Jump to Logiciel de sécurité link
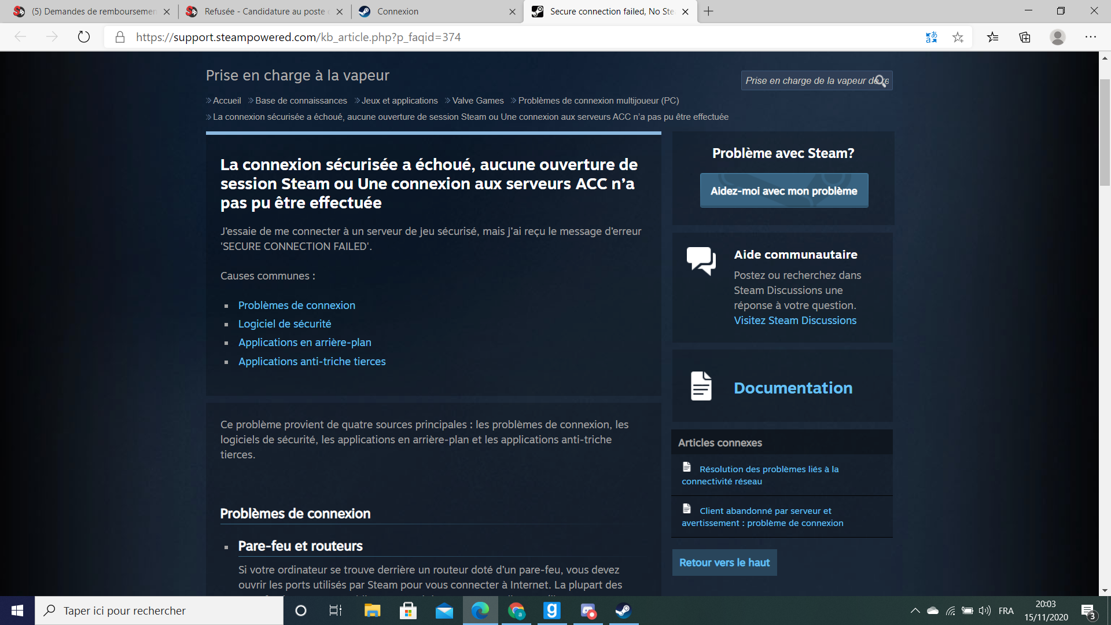 pyautogui.click(x=285, y=323)
